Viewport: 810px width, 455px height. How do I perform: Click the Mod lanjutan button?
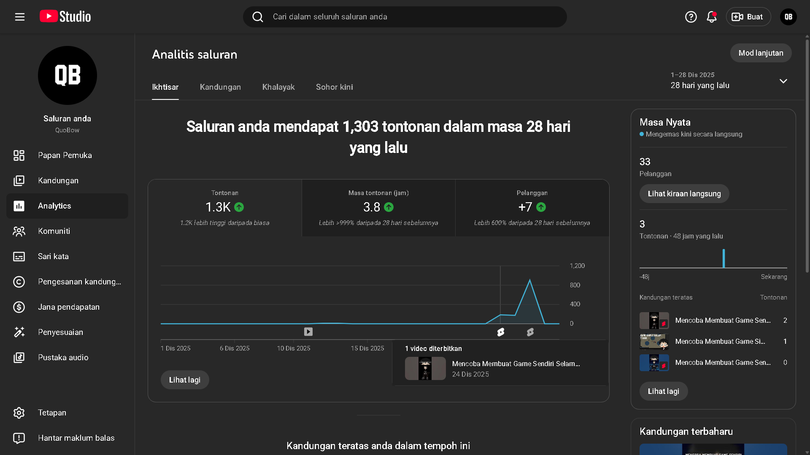761,53
